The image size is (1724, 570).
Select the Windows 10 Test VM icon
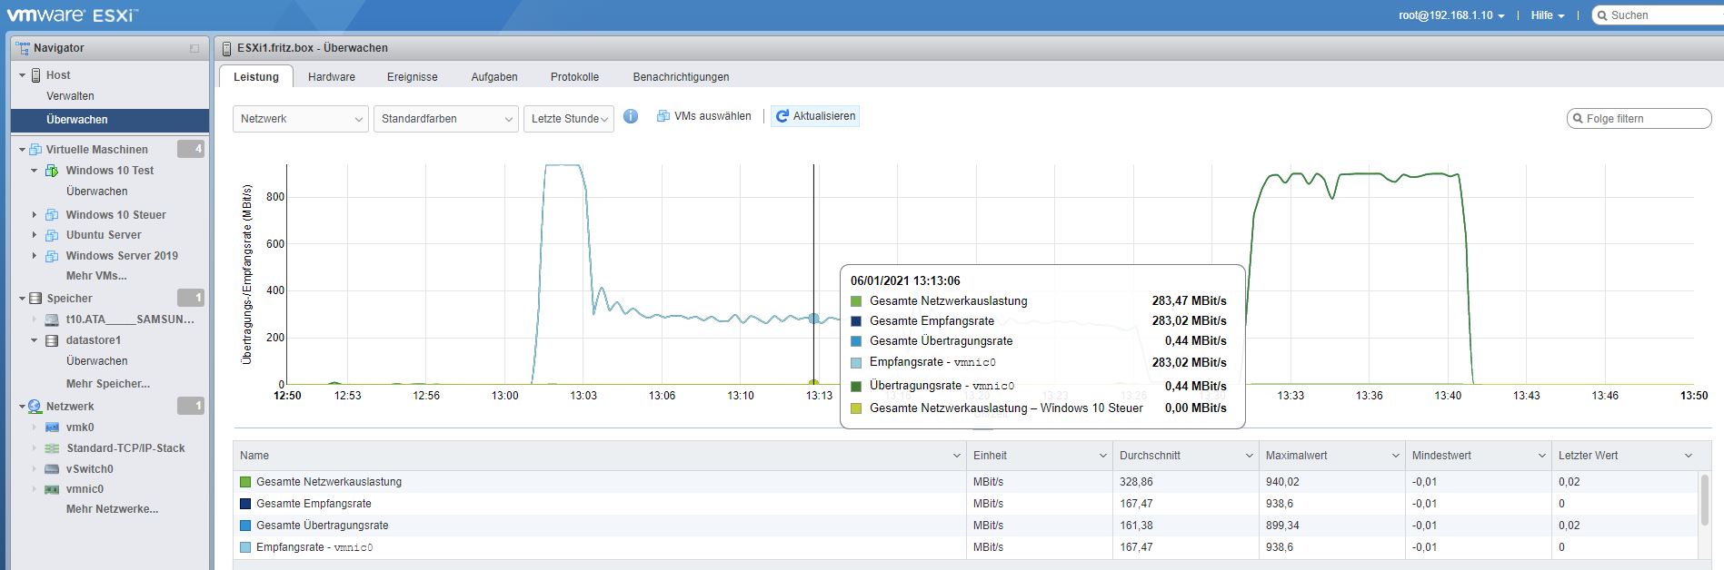click(52, 171)
